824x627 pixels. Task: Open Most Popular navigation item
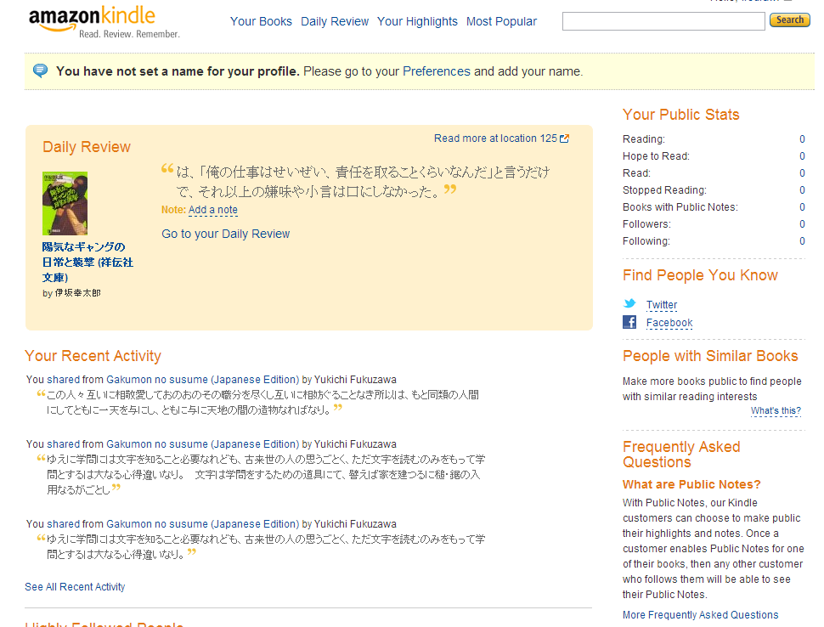501,21
